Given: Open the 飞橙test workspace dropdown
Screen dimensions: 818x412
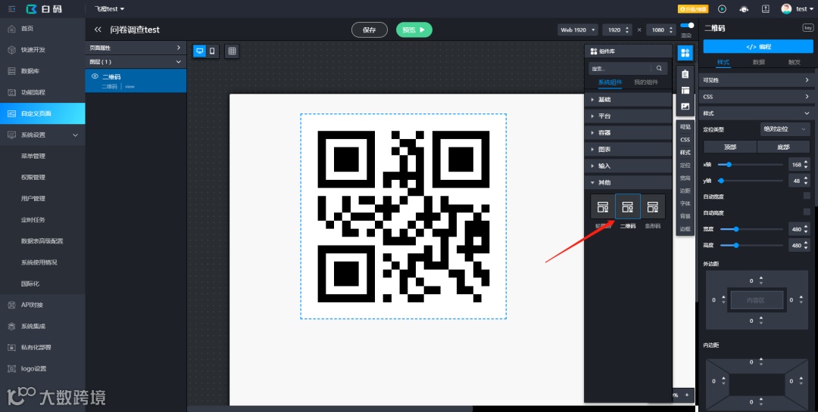Looking at the screenshot, I should coord(110,9).
